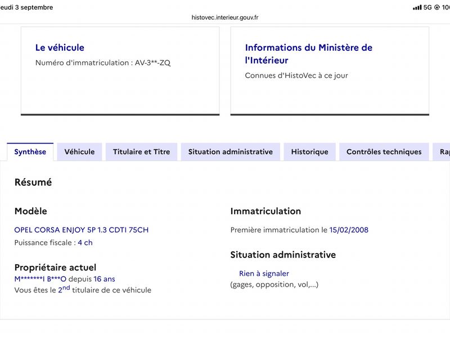Viewport: 450px width, 338px height.
Task: Click the current owner name M*******I B***O
Action: 40,279
